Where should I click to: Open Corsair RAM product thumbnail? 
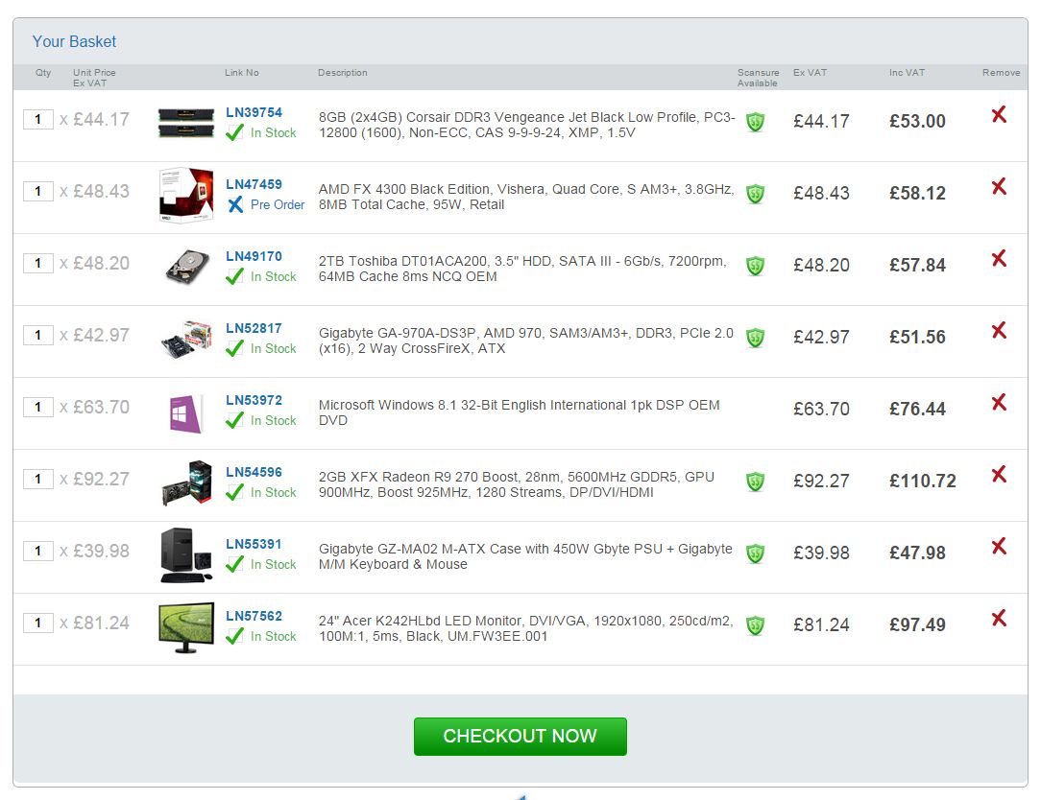pos(186,124)
